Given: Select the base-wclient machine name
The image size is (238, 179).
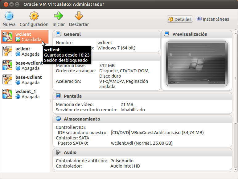Looking at the screenshot, I should click(x=29, y=63).
